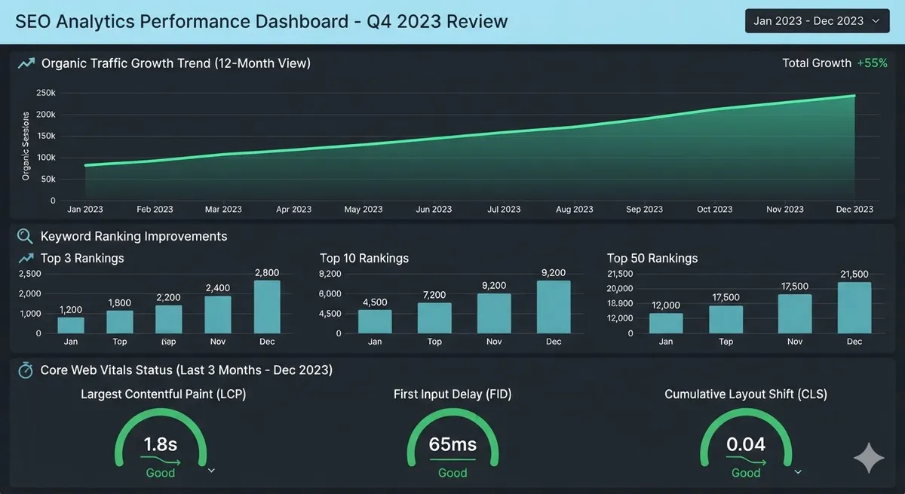The image size is (905, 494).
Task: Select the 12,000 Jan bar in Top 50 Rankings
Action: (x=666, y=324)
